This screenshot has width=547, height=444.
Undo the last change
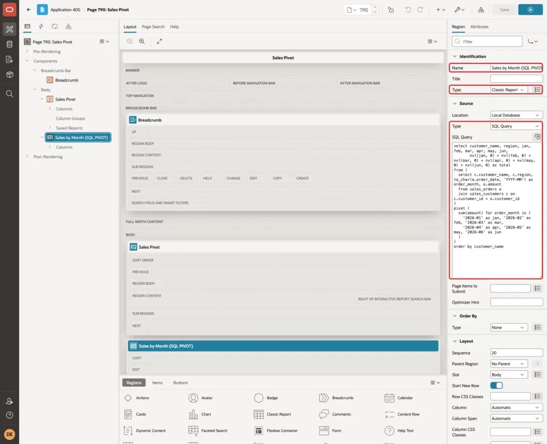click(x=408, y=10)
